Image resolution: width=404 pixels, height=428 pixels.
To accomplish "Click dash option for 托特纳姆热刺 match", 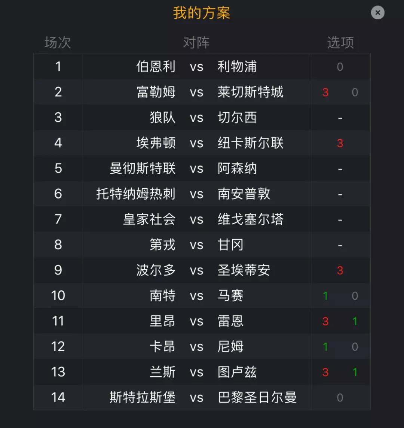I will click(x=340, y=195).
